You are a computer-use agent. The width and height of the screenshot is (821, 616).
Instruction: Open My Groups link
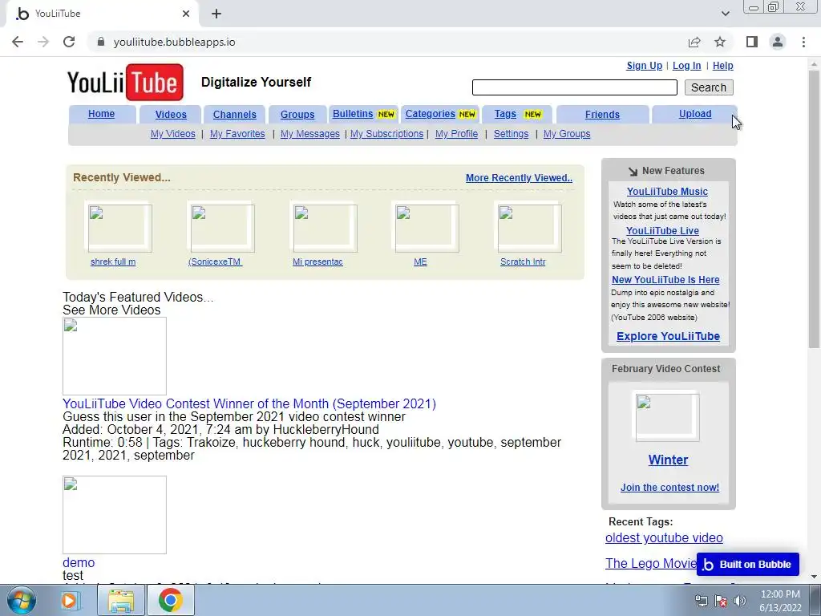(567, 134)
